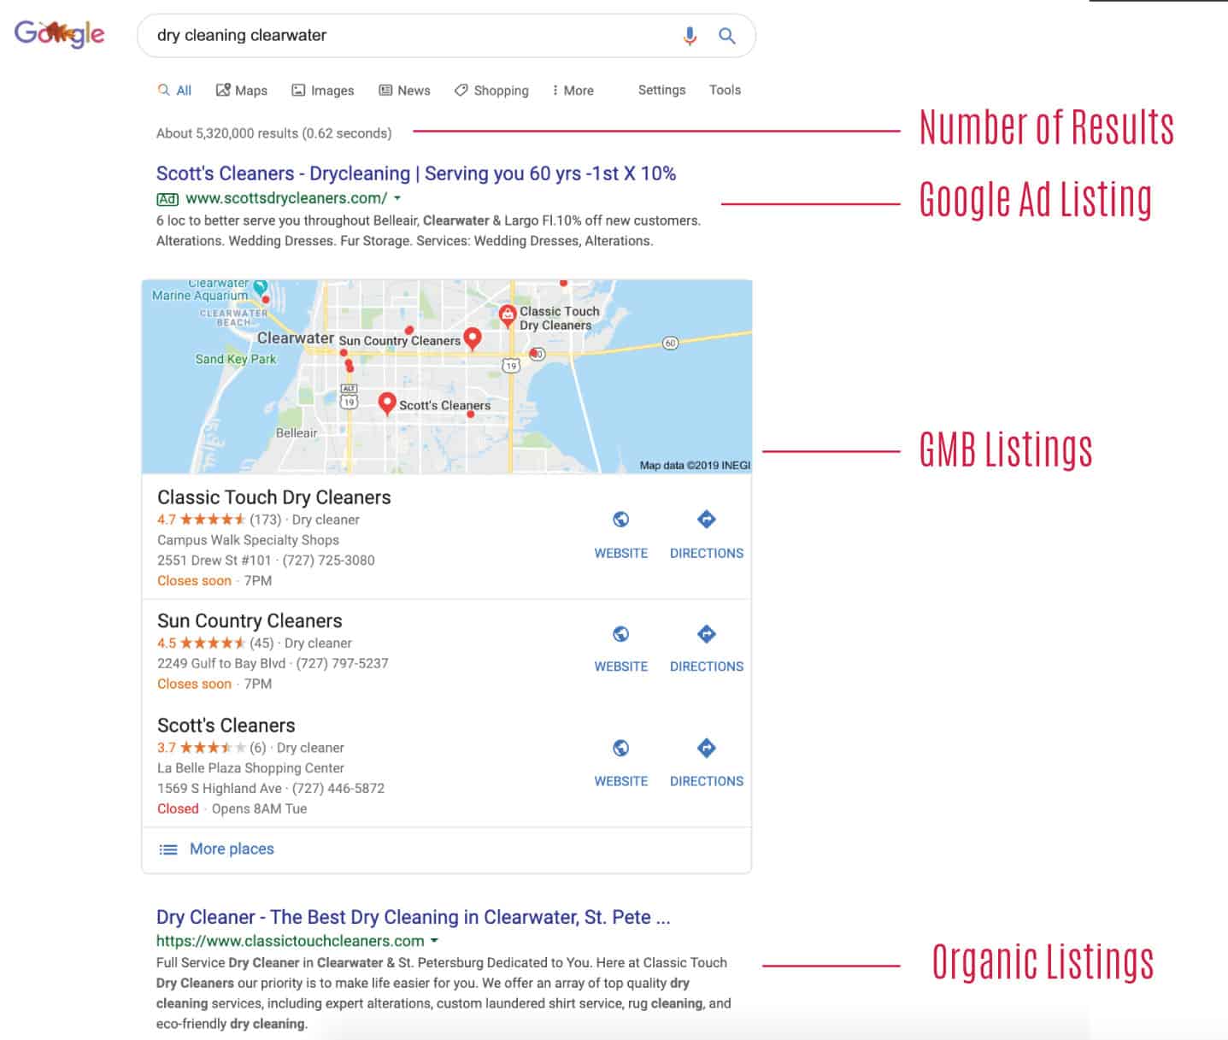Click the directions icon for Classic Touch Dry Cleaners

click(x=706, y=519)
